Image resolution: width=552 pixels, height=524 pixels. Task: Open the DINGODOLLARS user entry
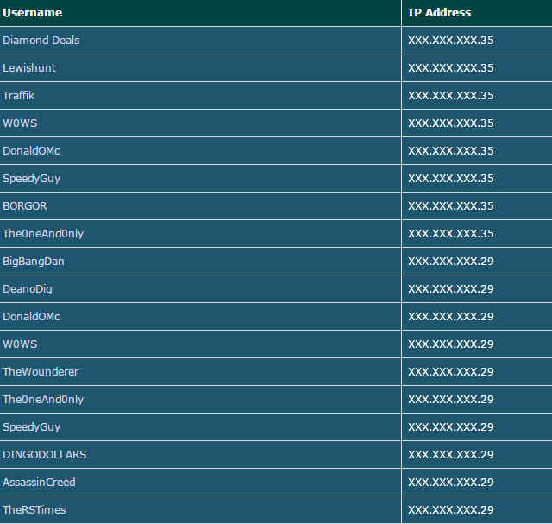(x=44, y=455)
